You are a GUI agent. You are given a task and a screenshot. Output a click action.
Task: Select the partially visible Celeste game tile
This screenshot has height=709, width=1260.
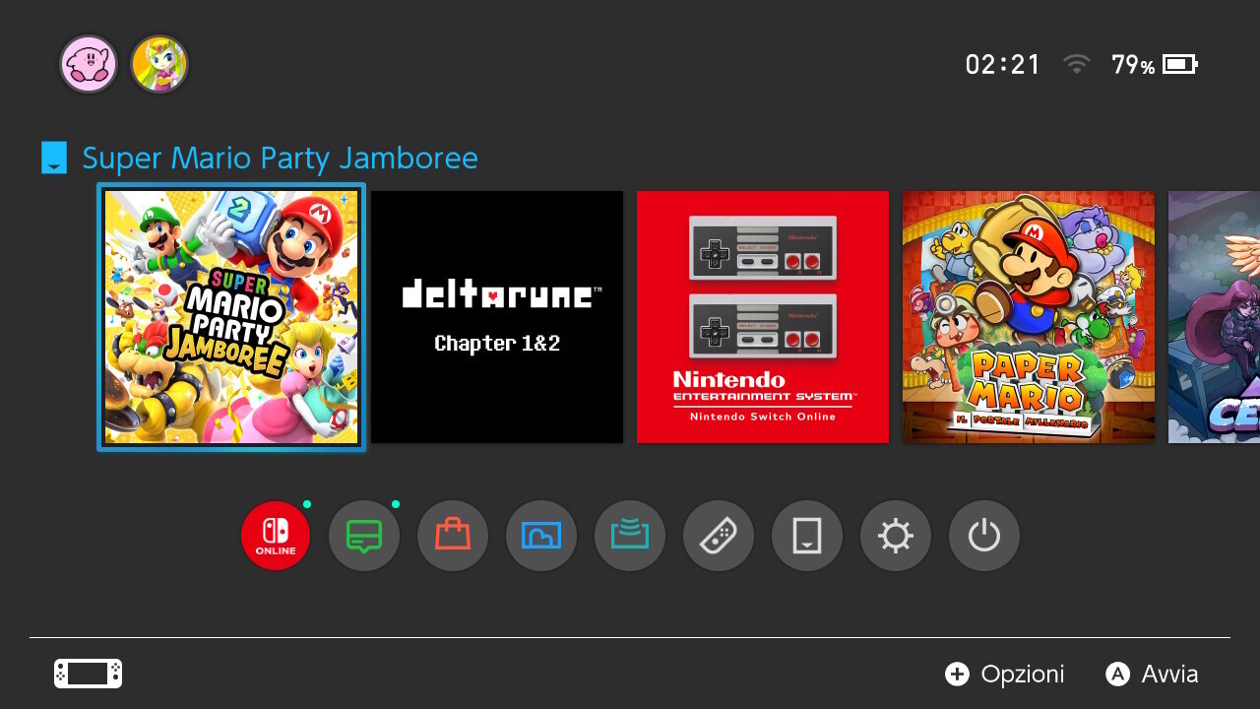(x=1214, y=317)
